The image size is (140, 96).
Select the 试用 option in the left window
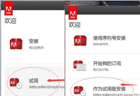[x=34, y=81]
